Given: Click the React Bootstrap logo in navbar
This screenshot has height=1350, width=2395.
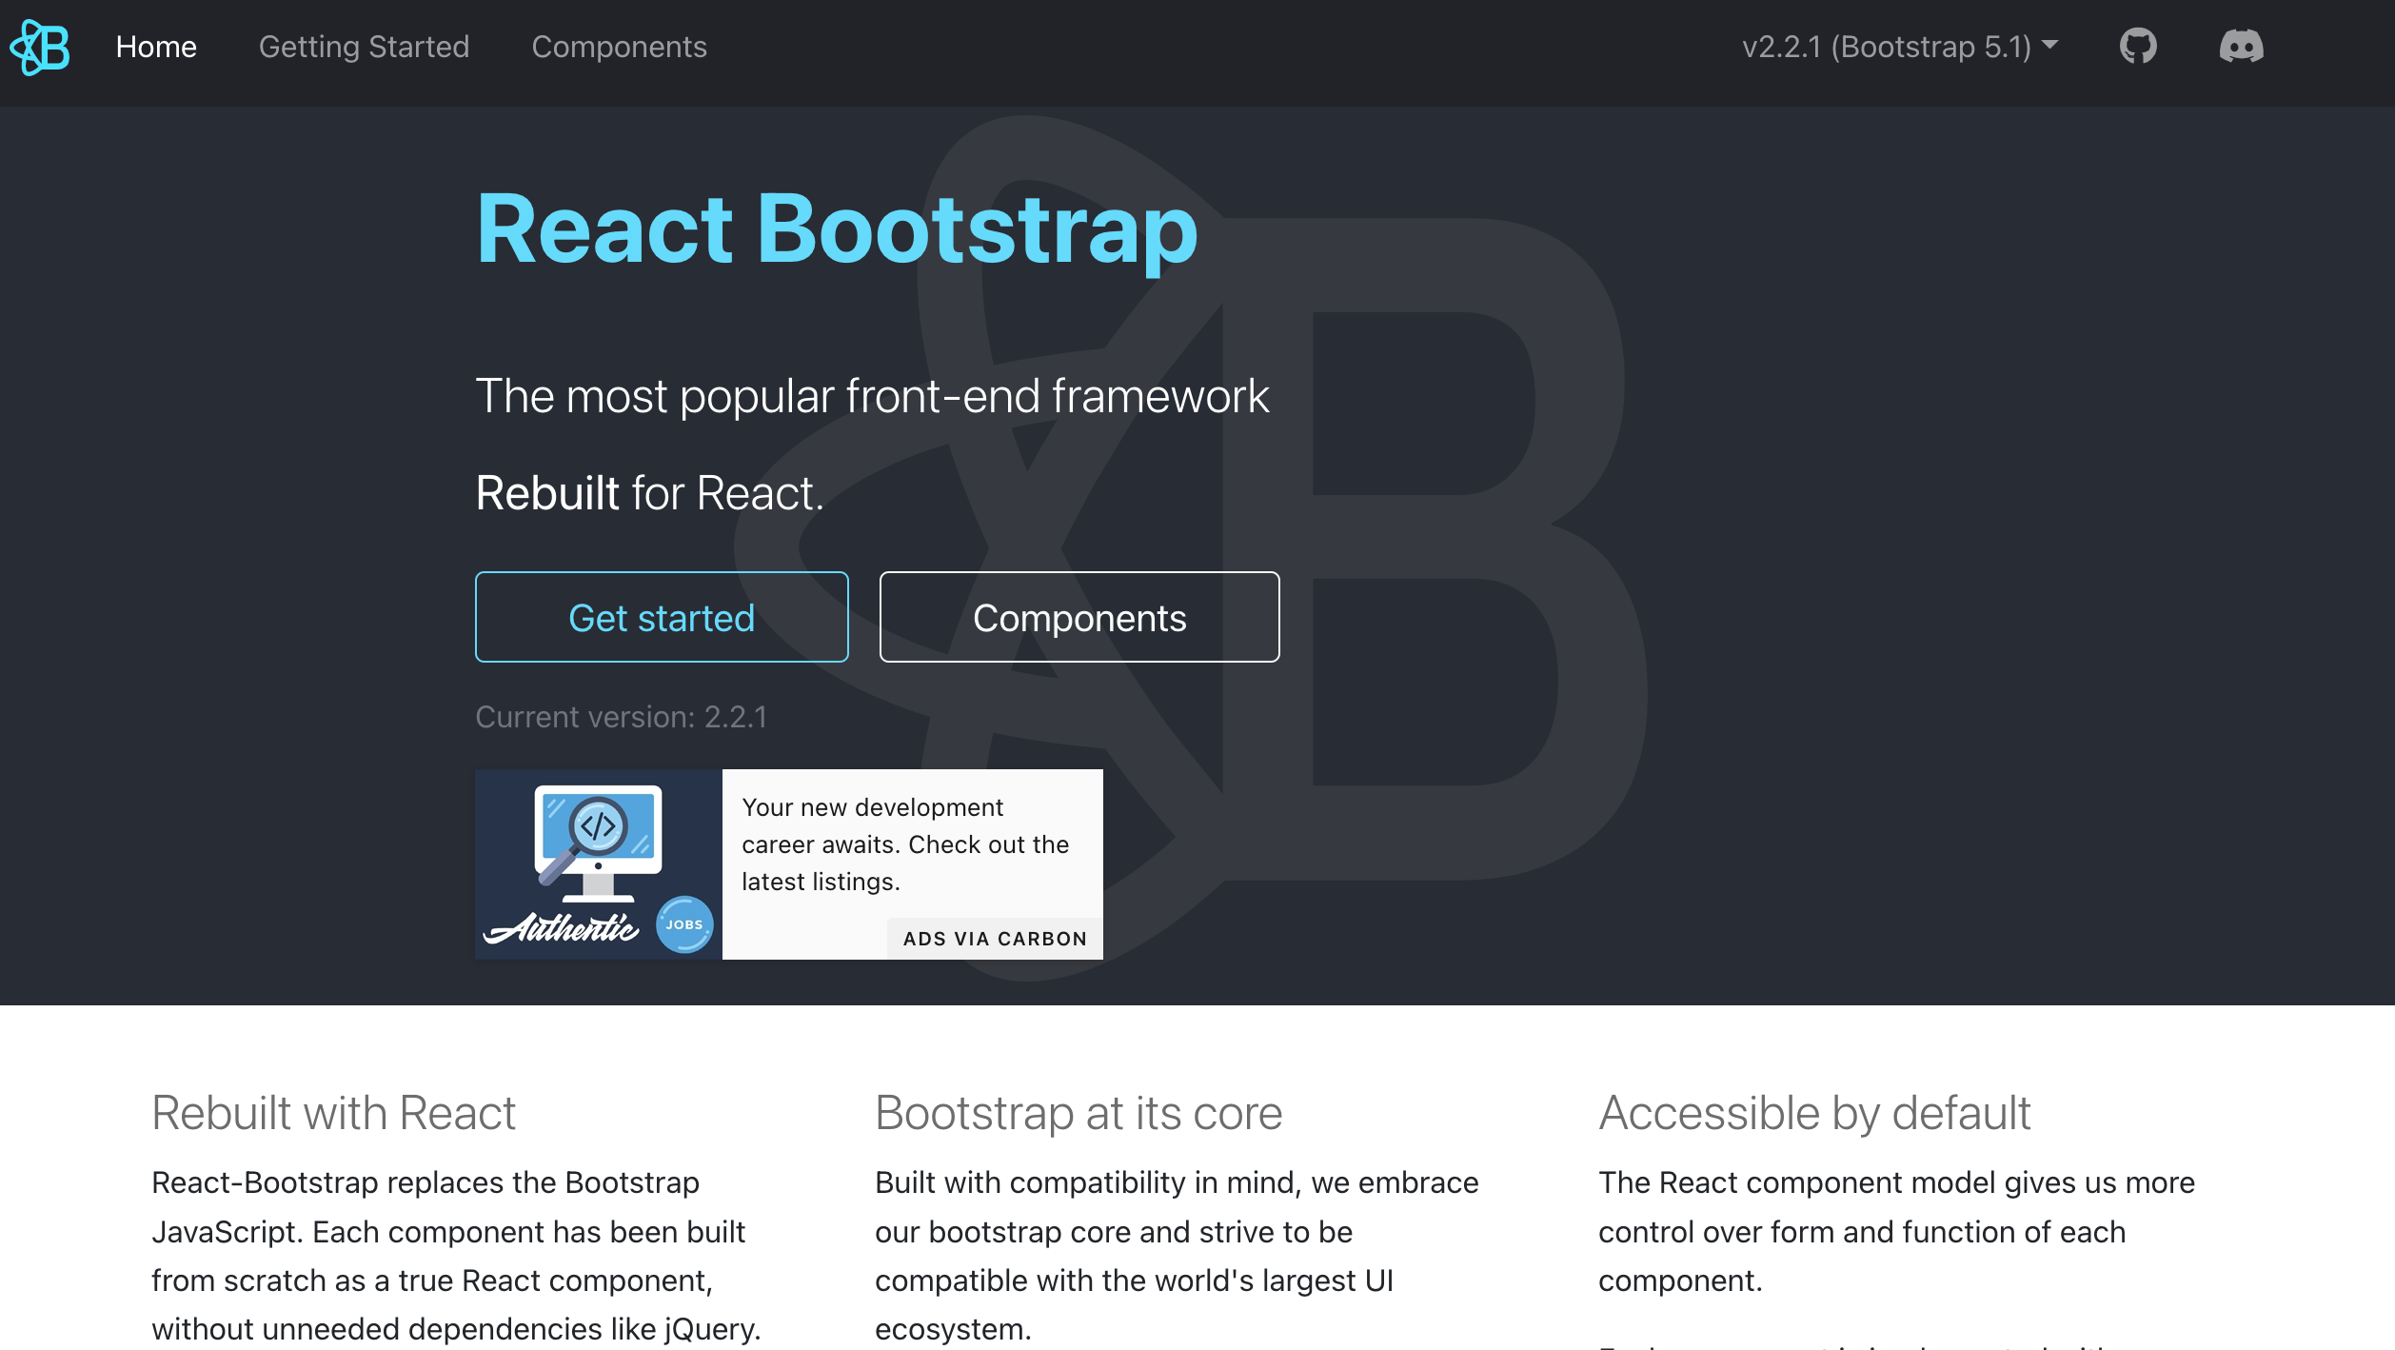Looking at the screenshot, I should 40,47.
